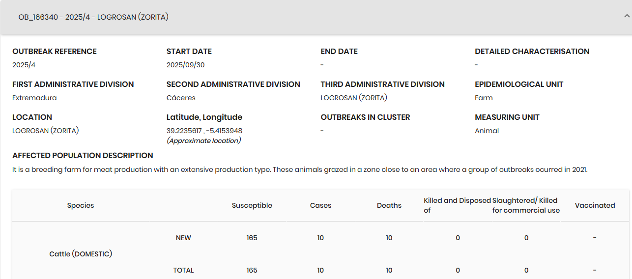The width and height of the screenshot is (632, 279).
Task: Select the coordinates 39.2235617, -5.4153948
Action: [204, 131]
